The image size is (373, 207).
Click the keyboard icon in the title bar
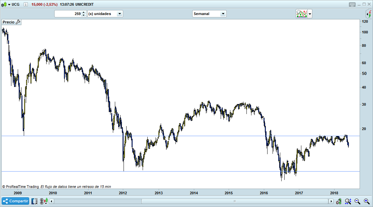point(352,4)
